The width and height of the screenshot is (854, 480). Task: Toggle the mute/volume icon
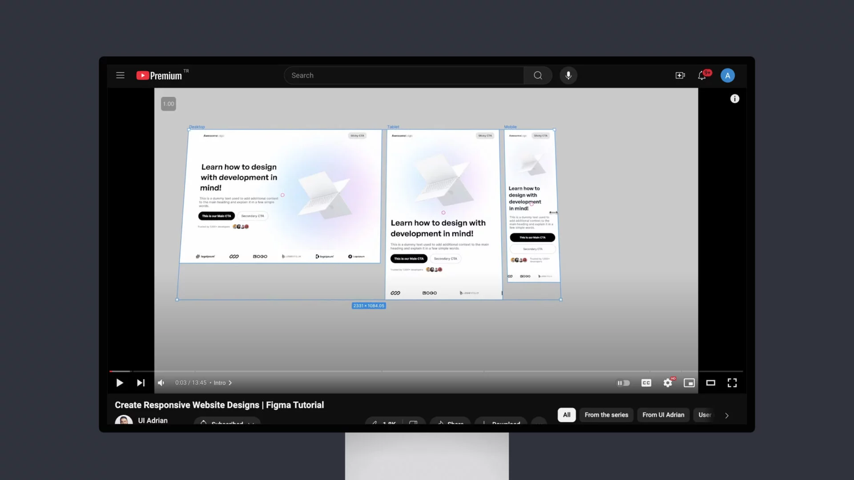click(x=162, y=383)
